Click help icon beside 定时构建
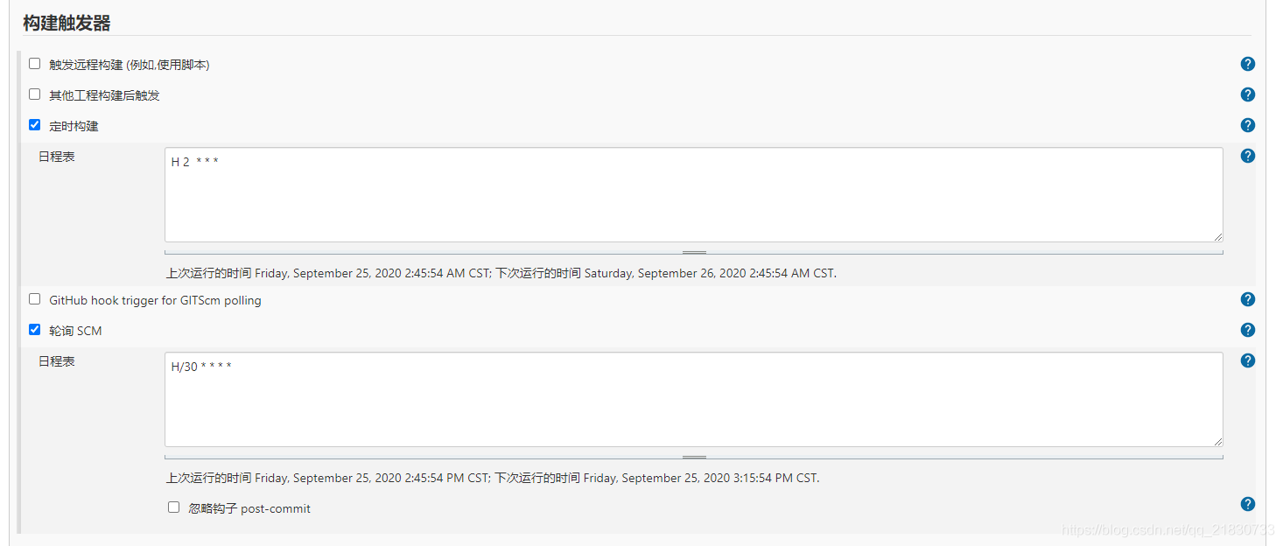The height and width of the screenshot is (546, 1283). pos(1248,125)
